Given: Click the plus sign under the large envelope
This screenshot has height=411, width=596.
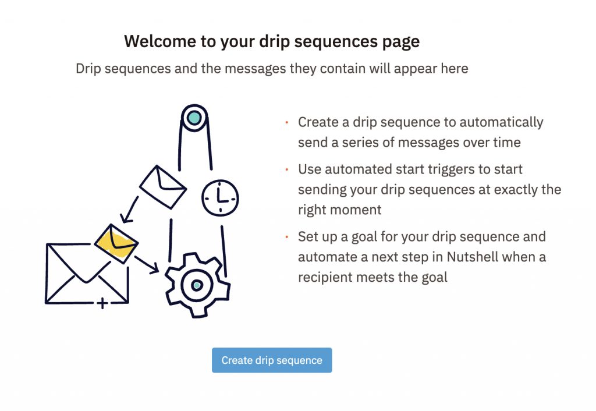Looking at the screenshot, I should pos(102,303).
